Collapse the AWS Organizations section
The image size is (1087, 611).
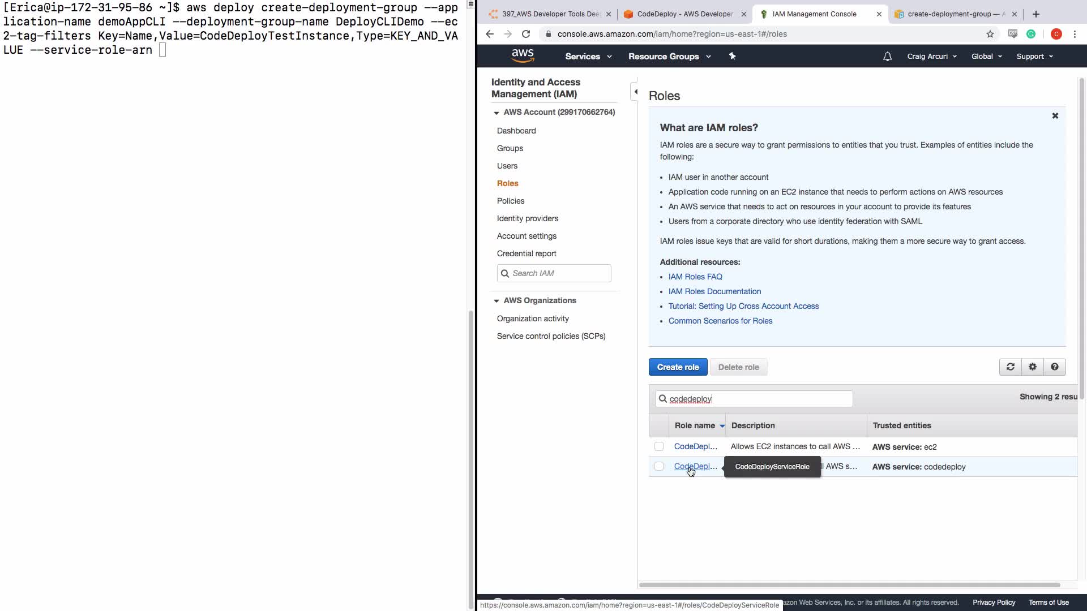tap(497, 301)
